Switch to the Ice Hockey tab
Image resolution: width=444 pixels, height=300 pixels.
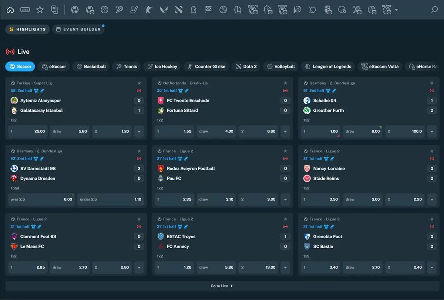pyautogui.click(x=162, y=67)
